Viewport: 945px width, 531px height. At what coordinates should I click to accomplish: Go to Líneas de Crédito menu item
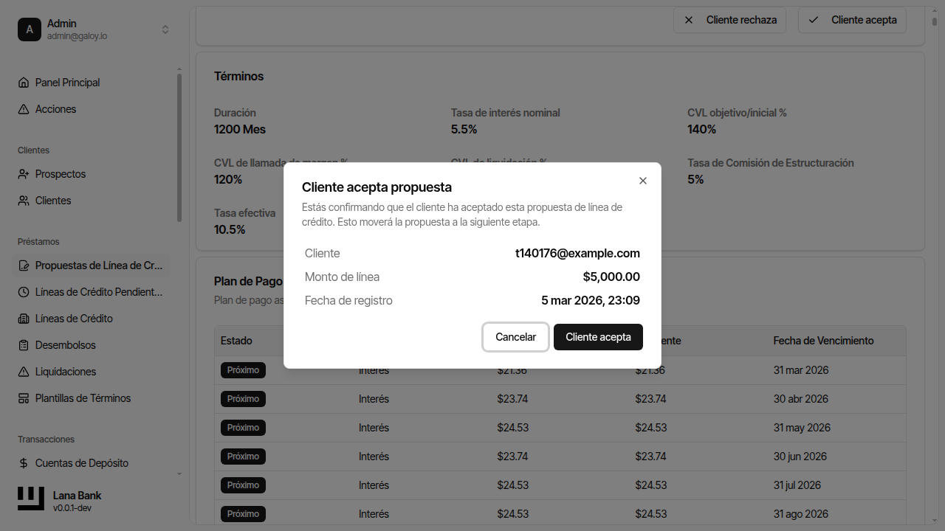(74, 319)
